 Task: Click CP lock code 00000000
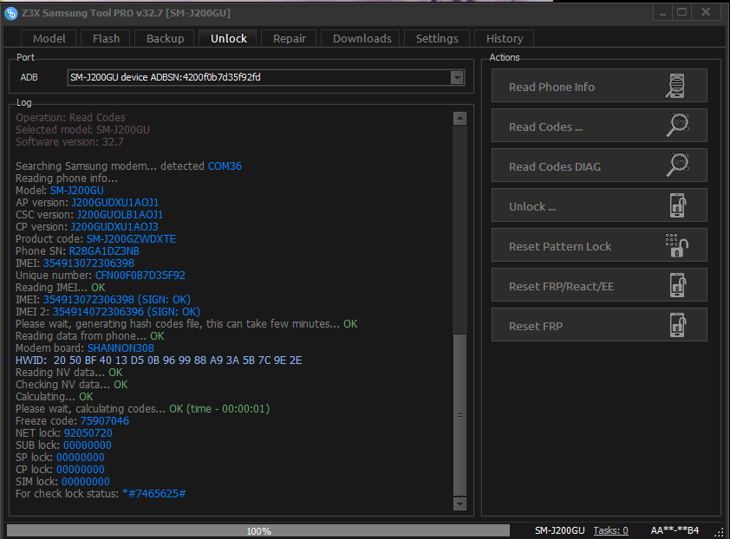(80, 469)
